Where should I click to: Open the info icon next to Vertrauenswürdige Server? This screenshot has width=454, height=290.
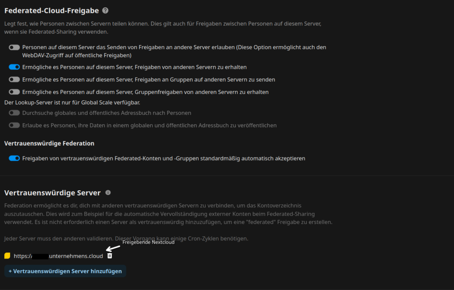pyautogui.click(x=108, y=193)
